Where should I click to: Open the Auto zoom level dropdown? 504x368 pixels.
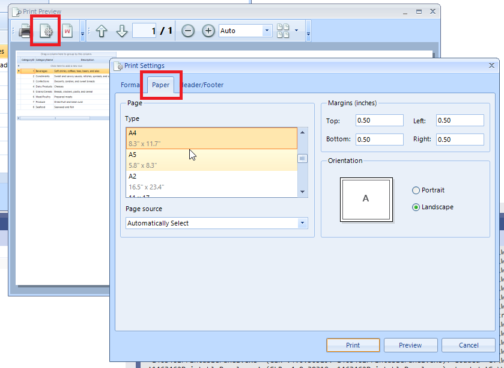tap(267, 31)
